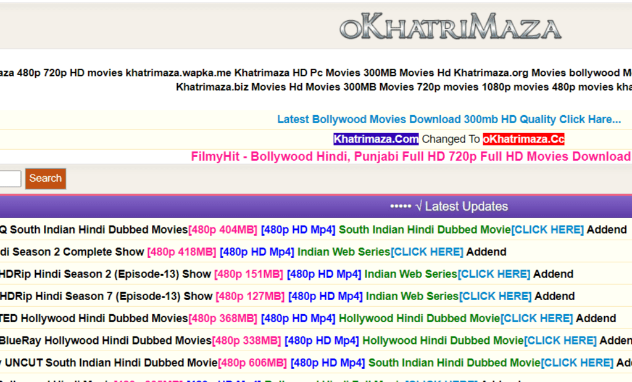Click the [480p HD Mp4] tag in 338MB row

(322, 341)
